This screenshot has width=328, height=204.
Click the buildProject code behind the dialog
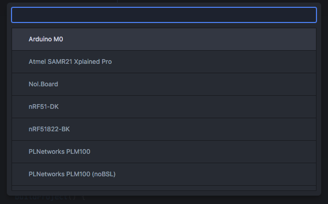[x=50, y=198]
